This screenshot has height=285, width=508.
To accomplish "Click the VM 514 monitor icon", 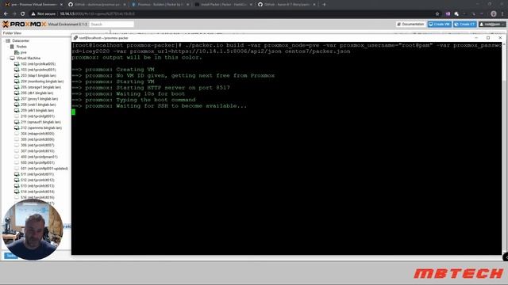I will click(x=17, y=192).
